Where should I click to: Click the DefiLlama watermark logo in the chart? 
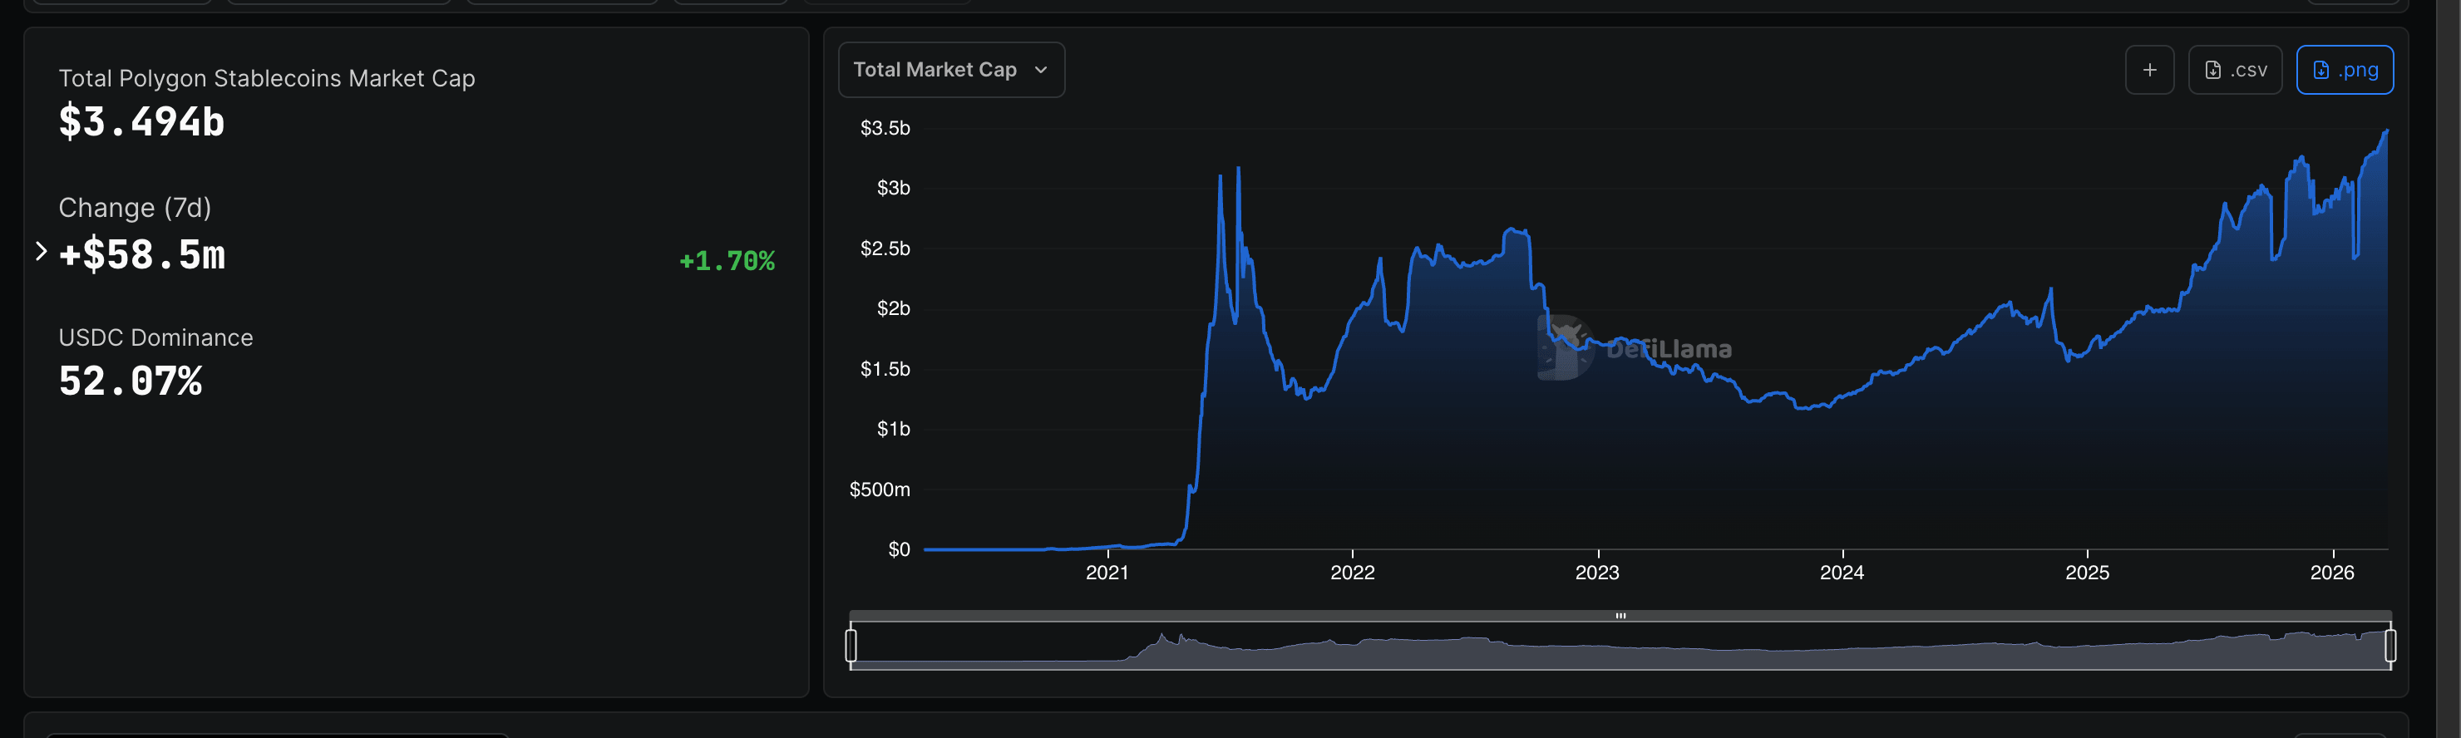coord(1564,347)
